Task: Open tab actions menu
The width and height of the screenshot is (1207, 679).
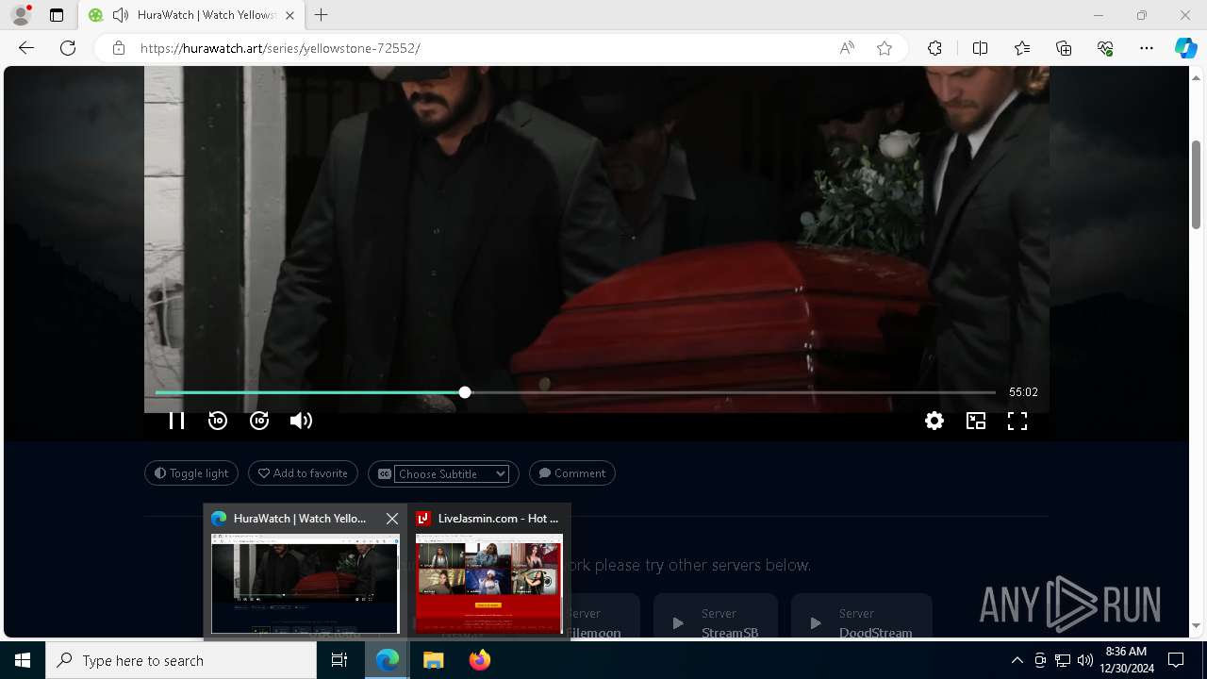Action: pos(57,15)
